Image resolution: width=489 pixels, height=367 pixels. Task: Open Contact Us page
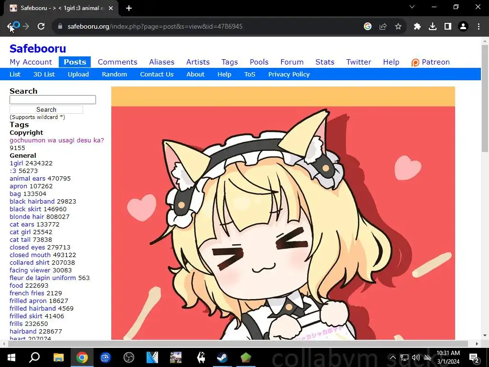click(x=157, y=74)
